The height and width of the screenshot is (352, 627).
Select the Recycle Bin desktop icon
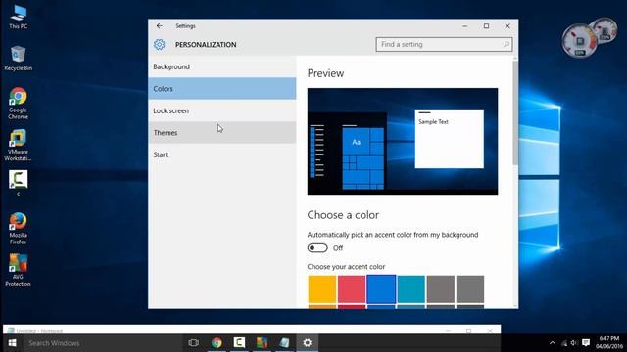click(x=18, y=59)
